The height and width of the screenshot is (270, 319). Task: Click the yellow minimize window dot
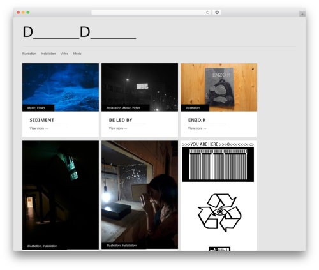click(23, 13)
